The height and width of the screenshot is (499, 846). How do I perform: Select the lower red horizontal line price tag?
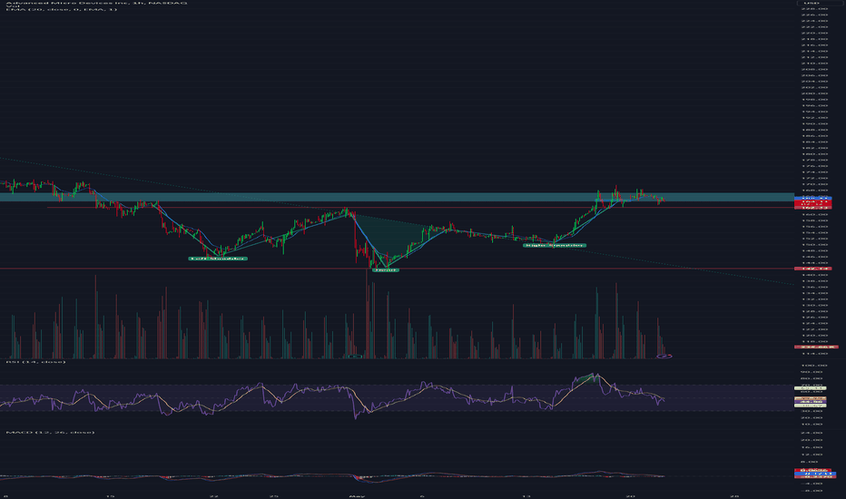click(x=812, y=269)
